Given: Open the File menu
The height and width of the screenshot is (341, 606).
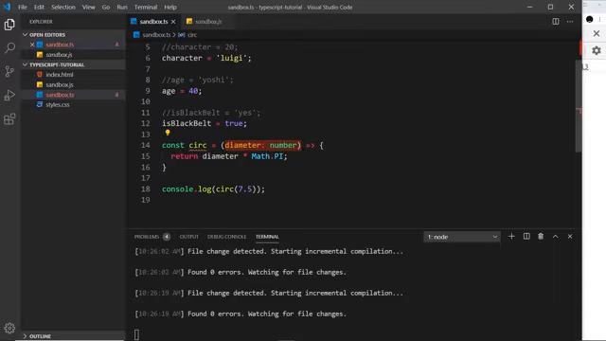Looking at the screenshot, I should (23, 7).
